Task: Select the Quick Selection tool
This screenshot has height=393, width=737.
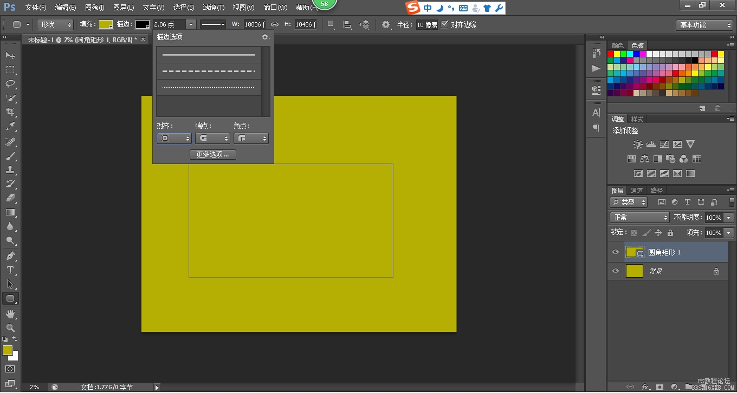Action: click(10, 98)
